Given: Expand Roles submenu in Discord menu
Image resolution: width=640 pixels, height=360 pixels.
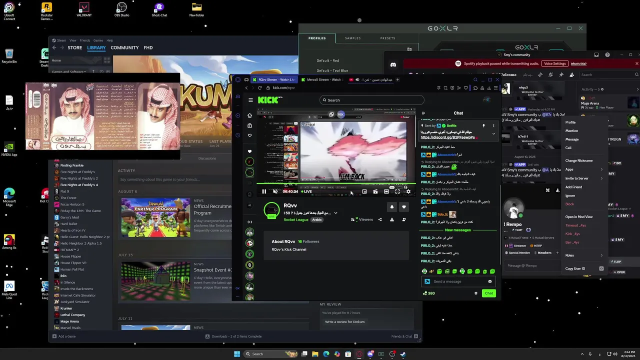Looking at the screenshot, I should [x=584, y=255].
